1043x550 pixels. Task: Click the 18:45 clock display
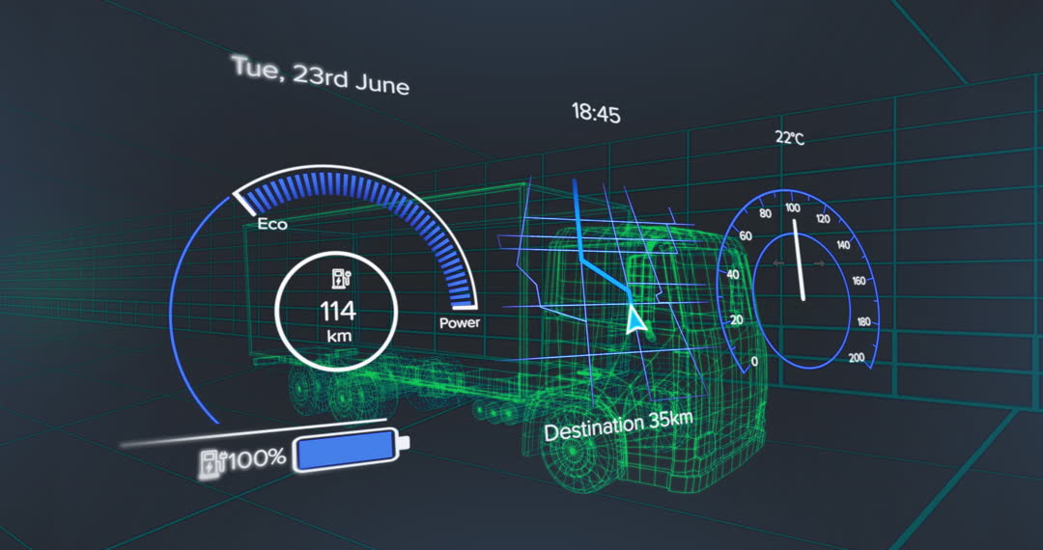point(595,114)
